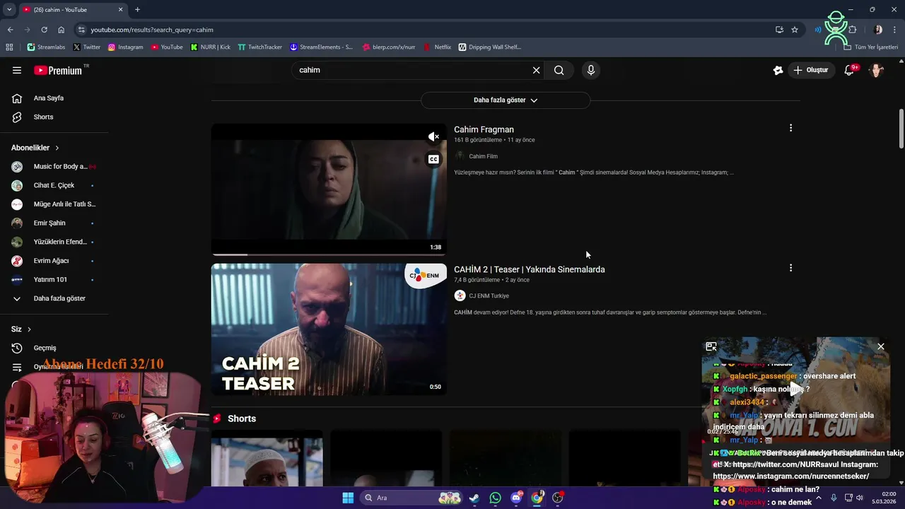
Task: Open YouTube notifications bell
Action: coord(850,70)
